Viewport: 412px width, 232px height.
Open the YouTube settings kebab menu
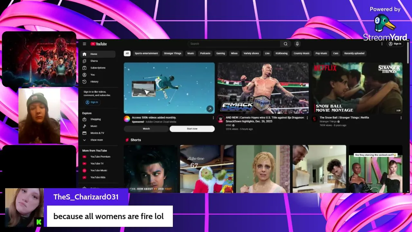click(x=382, y=44)
